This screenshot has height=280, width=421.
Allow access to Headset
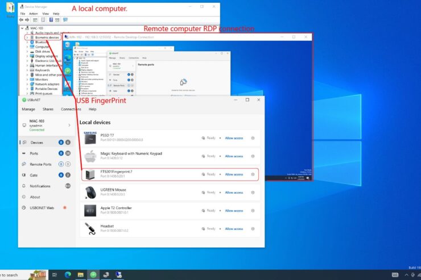[234, 229]
